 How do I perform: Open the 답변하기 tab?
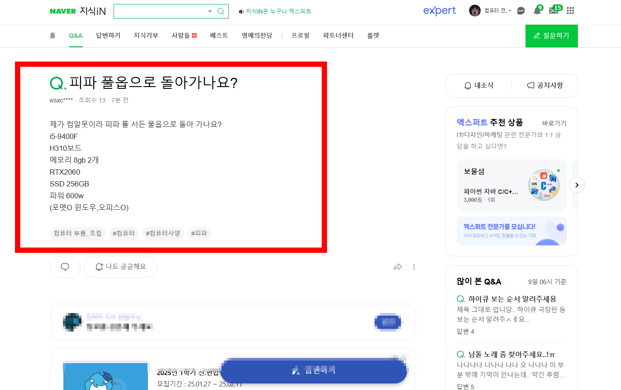coord(108,36)
